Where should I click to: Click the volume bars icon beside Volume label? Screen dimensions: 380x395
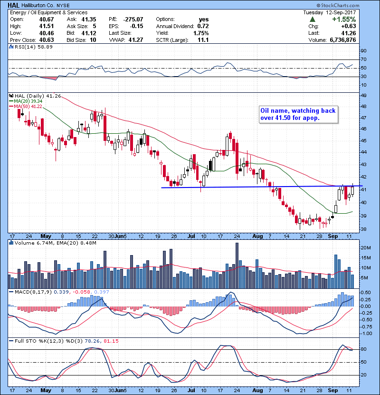pos(11,243)
